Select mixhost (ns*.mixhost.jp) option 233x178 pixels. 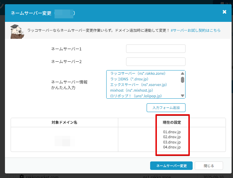pyautogui.click(x=131, y=90)
